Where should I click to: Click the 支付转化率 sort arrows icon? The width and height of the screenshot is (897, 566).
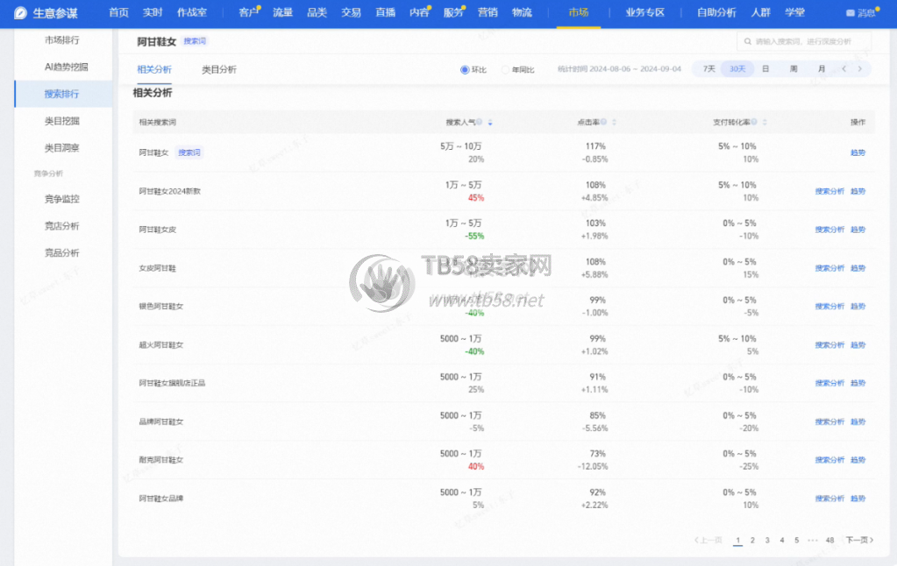click(765, 123)
